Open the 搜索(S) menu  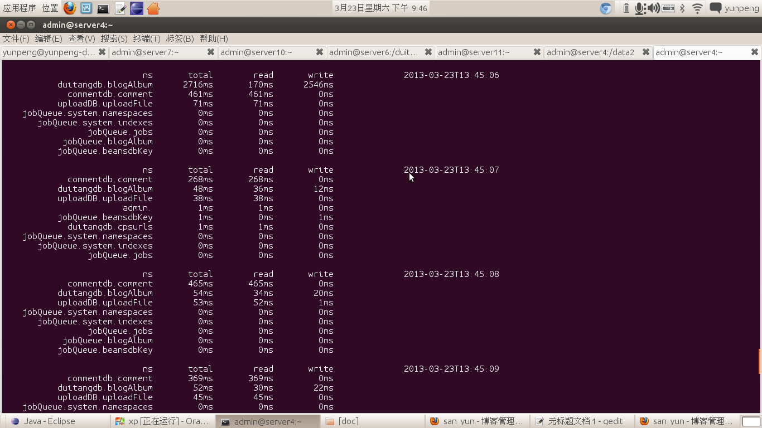pyautogui.click(x=114, y=38)
